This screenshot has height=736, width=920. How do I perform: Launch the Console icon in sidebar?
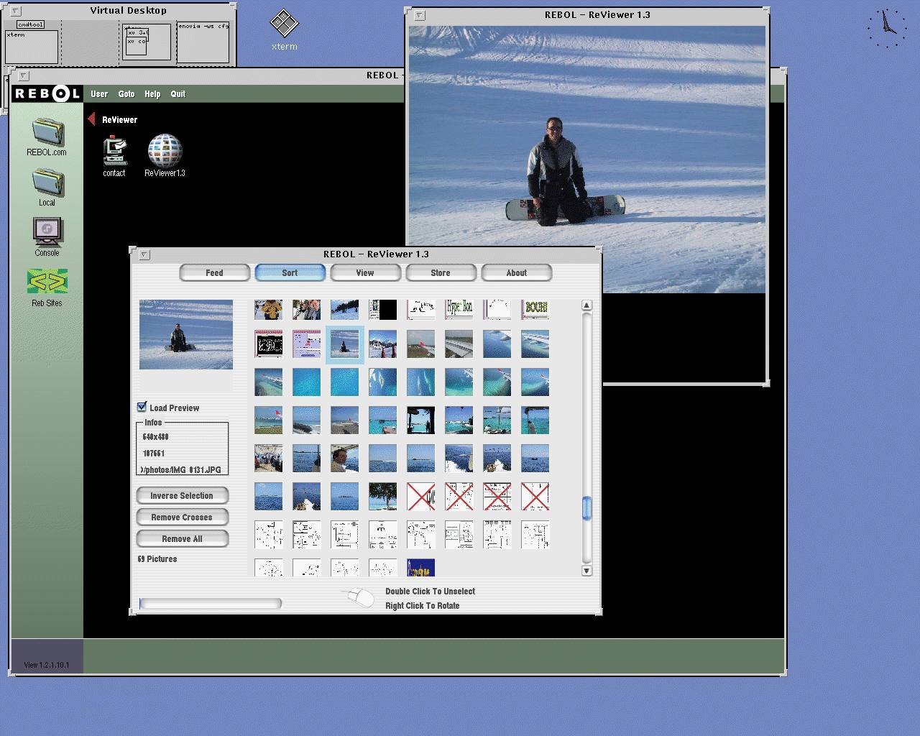click(x=47, y=232)
